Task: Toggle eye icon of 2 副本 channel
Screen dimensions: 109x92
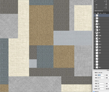Action: [95, 50]
